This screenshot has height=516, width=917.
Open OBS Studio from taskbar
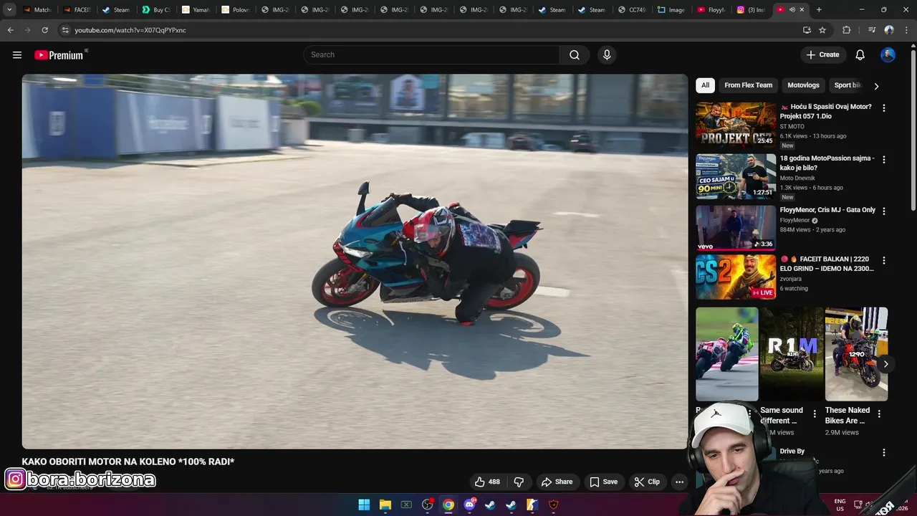[x=428, y=505]
